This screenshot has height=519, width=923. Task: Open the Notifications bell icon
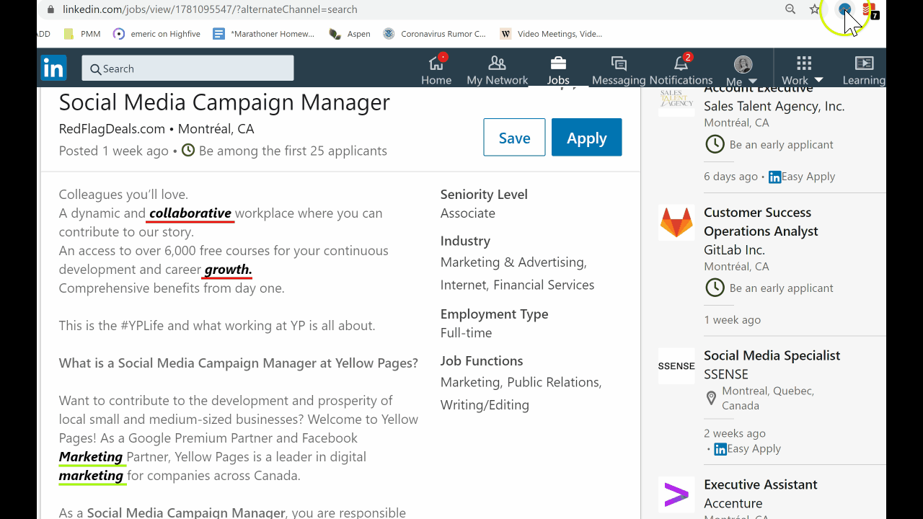pos(681,63)
